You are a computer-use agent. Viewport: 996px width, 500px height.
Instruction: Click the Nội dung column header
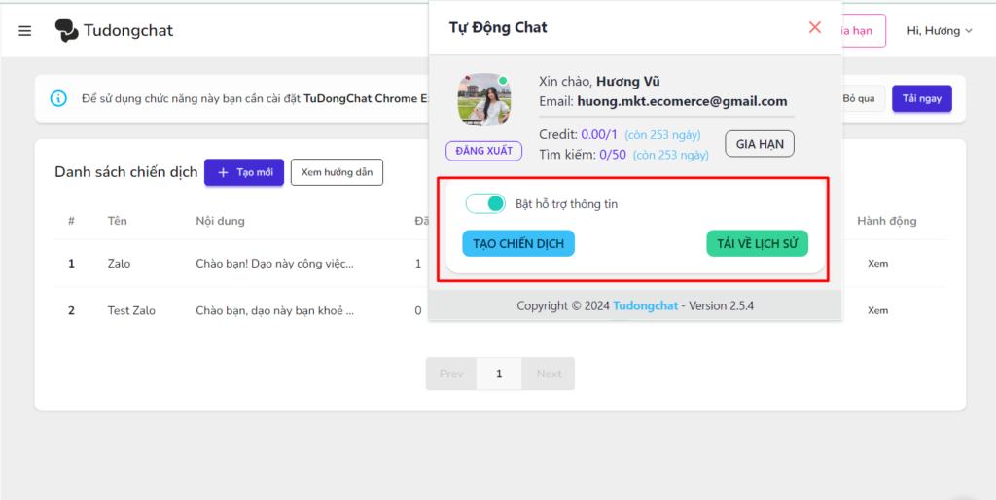pyautogui.click(x=220, y=221)
